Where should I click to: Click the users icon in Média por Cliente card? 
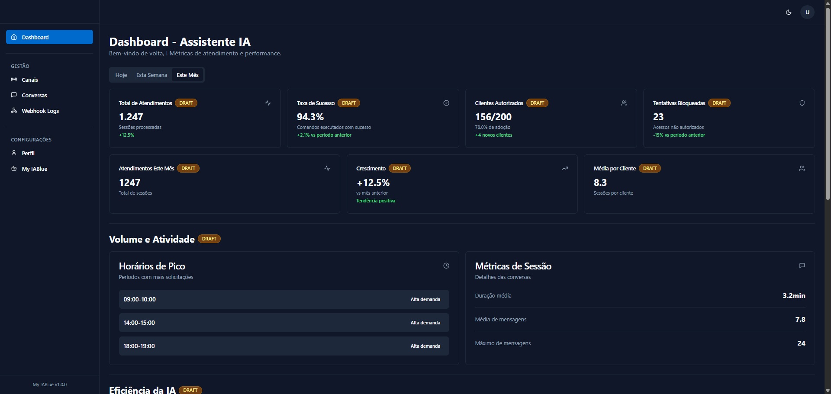point(802,168)
